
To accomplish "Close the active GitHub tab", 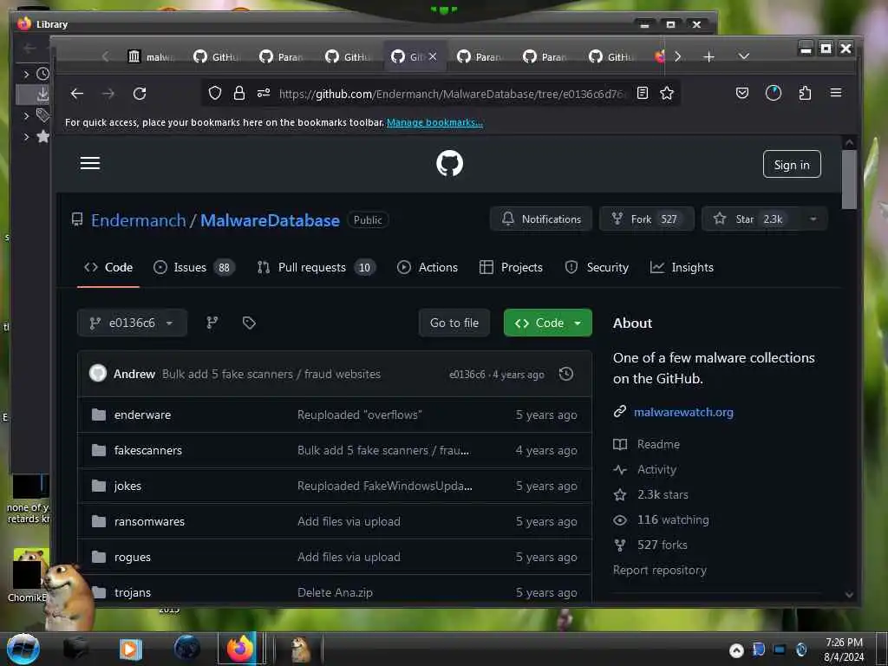I will tap(433, 56).
